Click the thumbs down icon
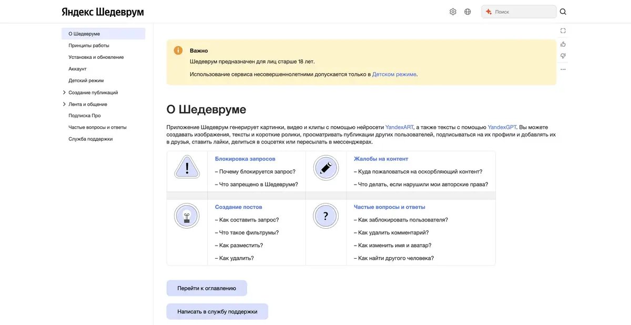This screenshot has height=325, width=631. (x=563, y=56)
